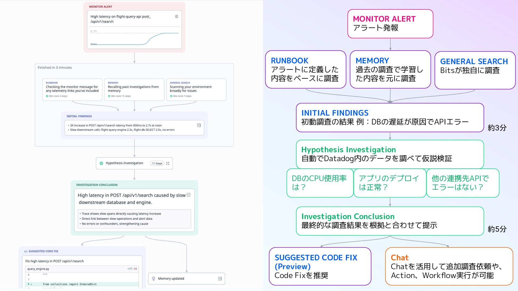Click the Memory step green check icon
Image resolution: width=518 pixels, height=291 pixels.
(109, 96)
